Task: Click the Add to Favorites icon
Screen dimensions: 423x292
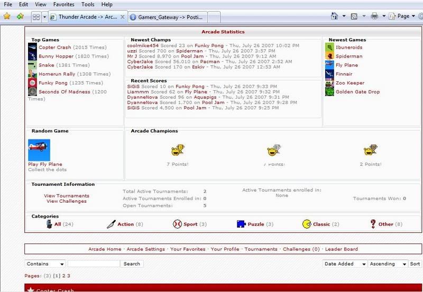Action: [x=20, y=16]
